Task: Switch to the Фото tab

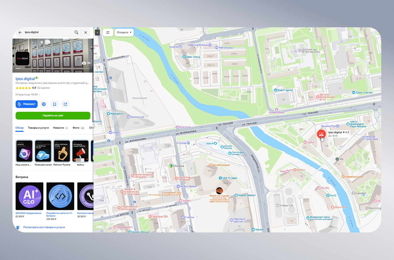Action: tap(78, 128)
